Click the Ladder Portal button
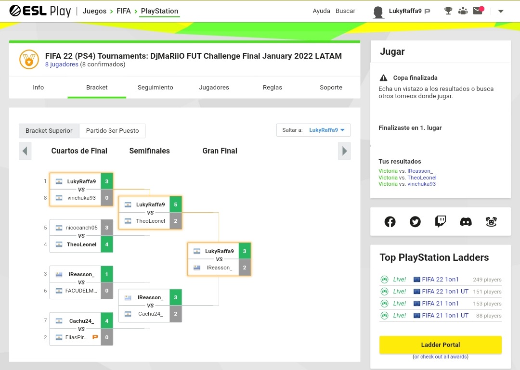Viewport: 520px width, 370px height. pyautogui.click(x=441, y=345)
